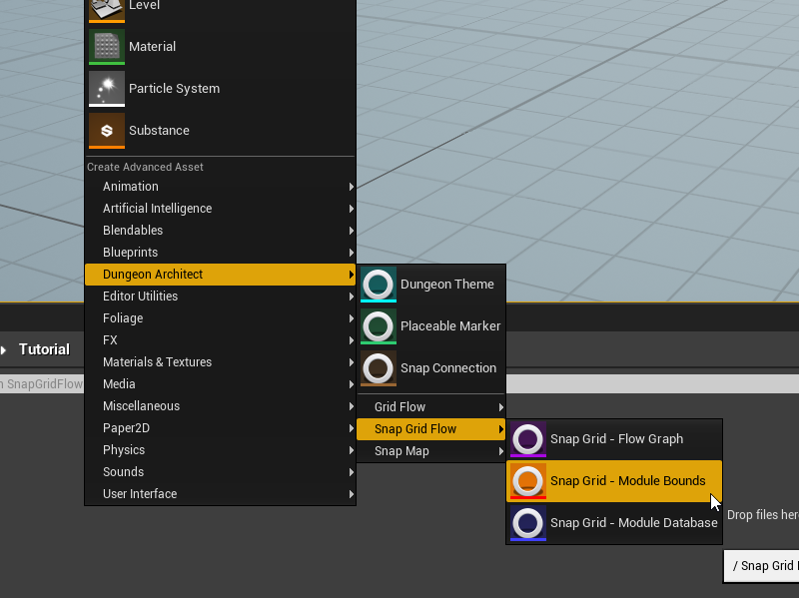Choose Material from the asset list
This screenshot has height=598, width=799.
pos(220,47)
